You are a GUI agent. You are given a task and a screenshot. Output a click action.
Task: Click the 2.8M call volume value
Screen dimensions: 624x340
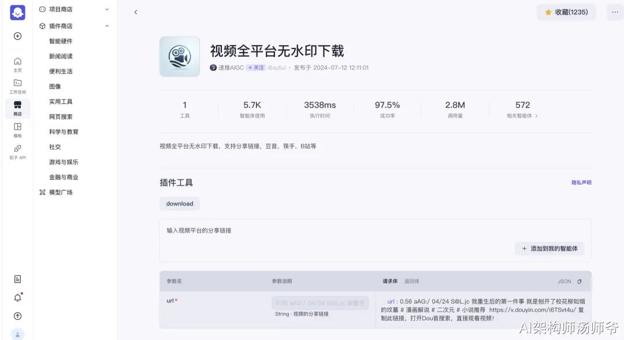click(455, 105)
